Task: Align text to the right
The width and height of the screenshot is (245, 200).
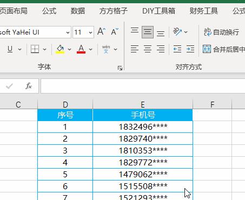Action: (x=161, y=49)
